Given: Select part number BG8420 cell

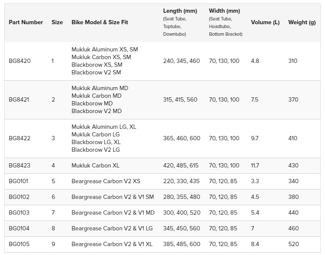Looking at the screenshot, I should pyautogui.click(x=20, y=61).
